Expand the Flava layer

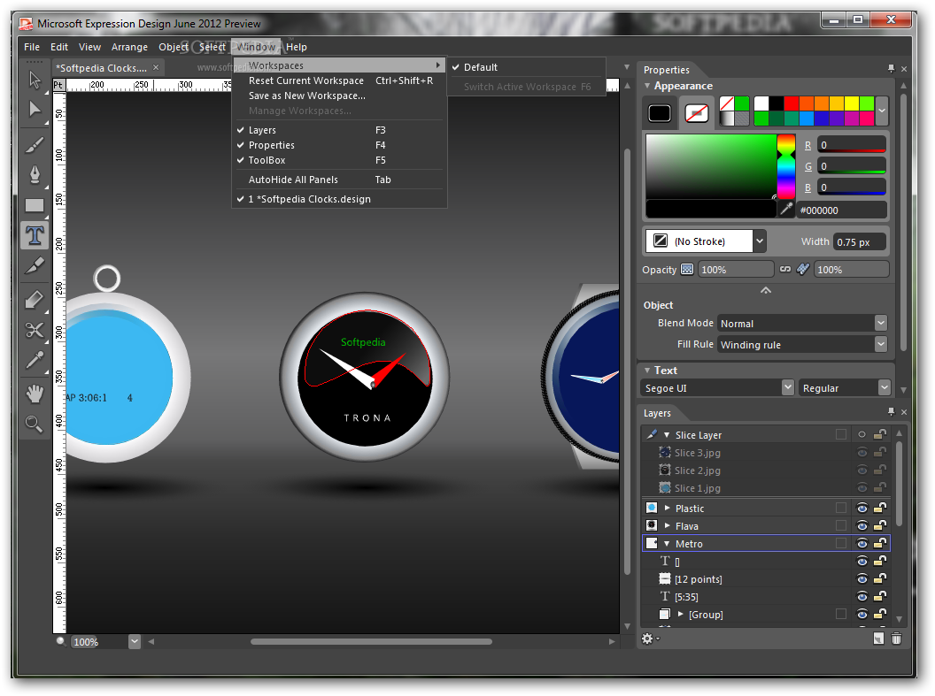pos(668,525)
